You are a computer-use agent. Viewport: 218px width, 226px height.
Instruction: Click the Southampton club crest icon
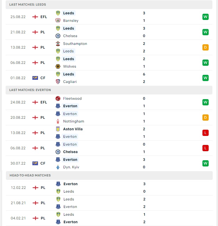[58, 44]
